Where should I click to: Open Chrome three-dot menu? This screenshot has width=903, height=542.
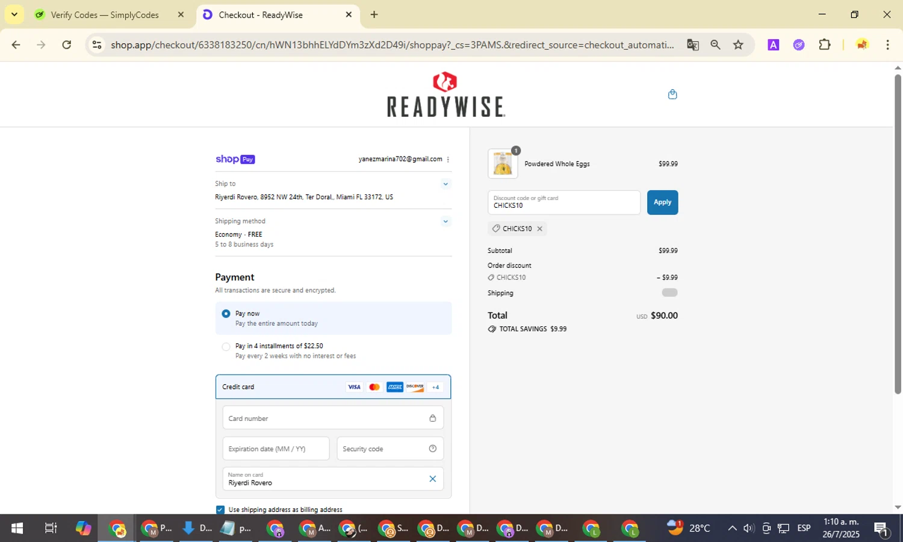[x=887, y=45]
